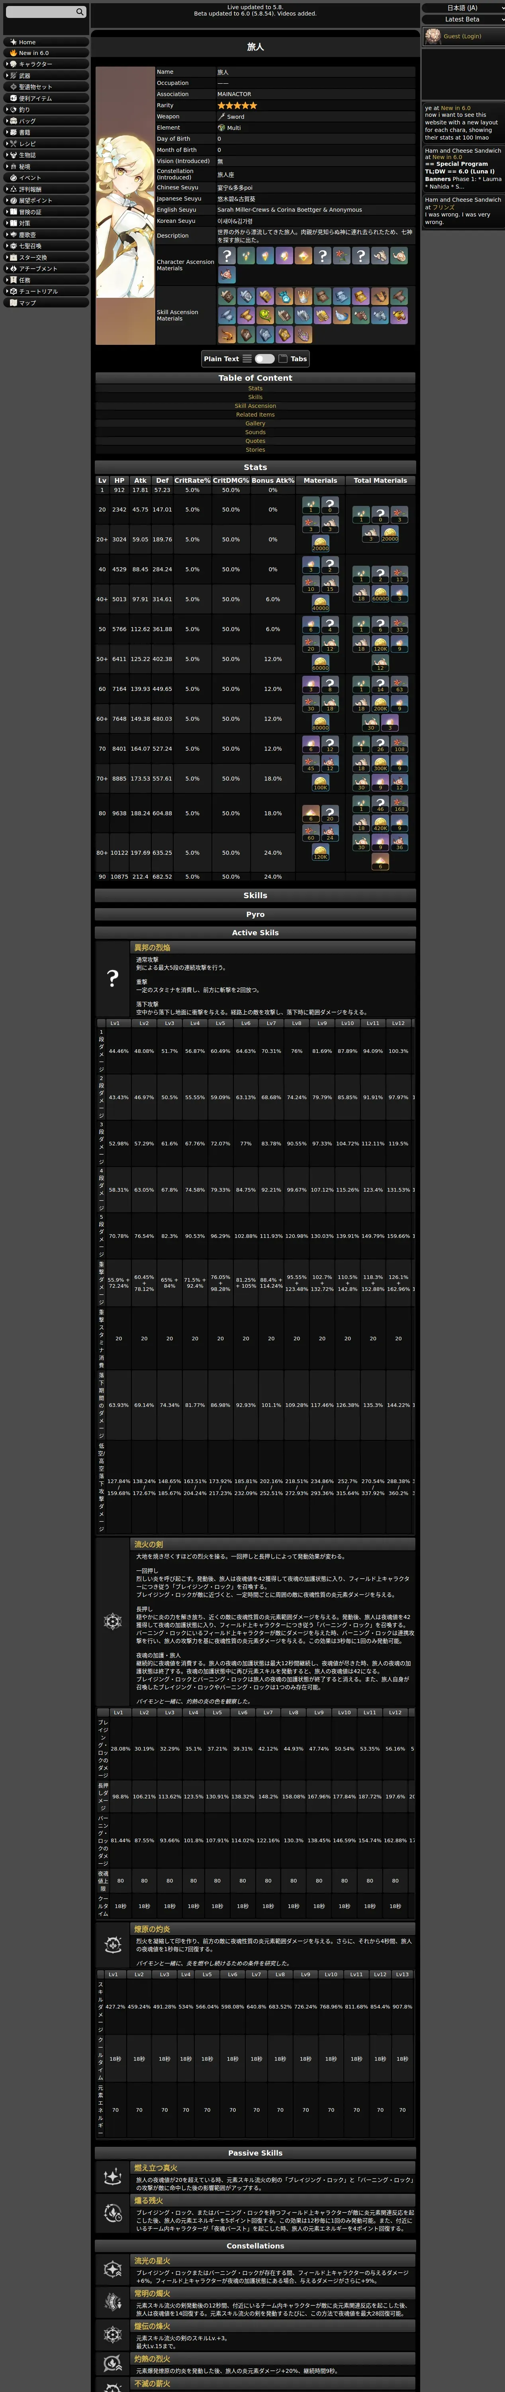Click the 聖遺物セット artifact icon
Viewport: 505px width, 2392px height.
coord(13,87)
